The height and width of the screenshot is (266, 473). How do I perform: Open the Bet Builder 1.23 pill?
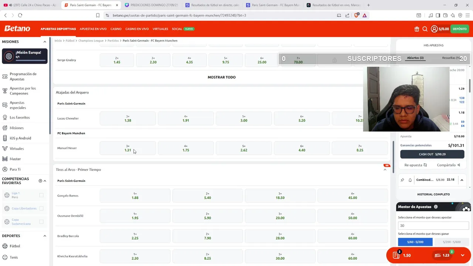coord(442,255)
